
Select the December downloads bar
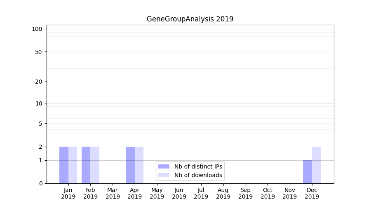click(316, 165)
